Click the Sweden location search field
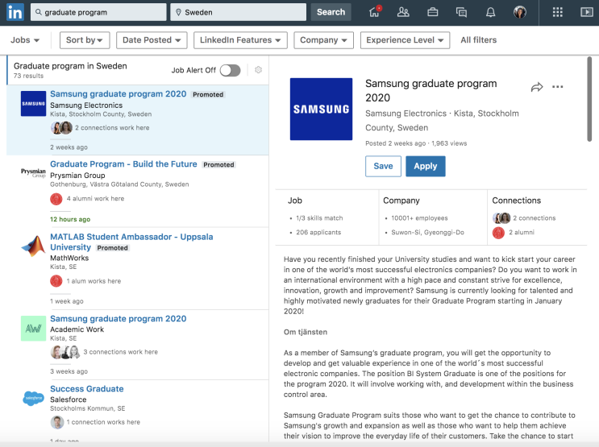The image size is (599, 447). [239, 12]
